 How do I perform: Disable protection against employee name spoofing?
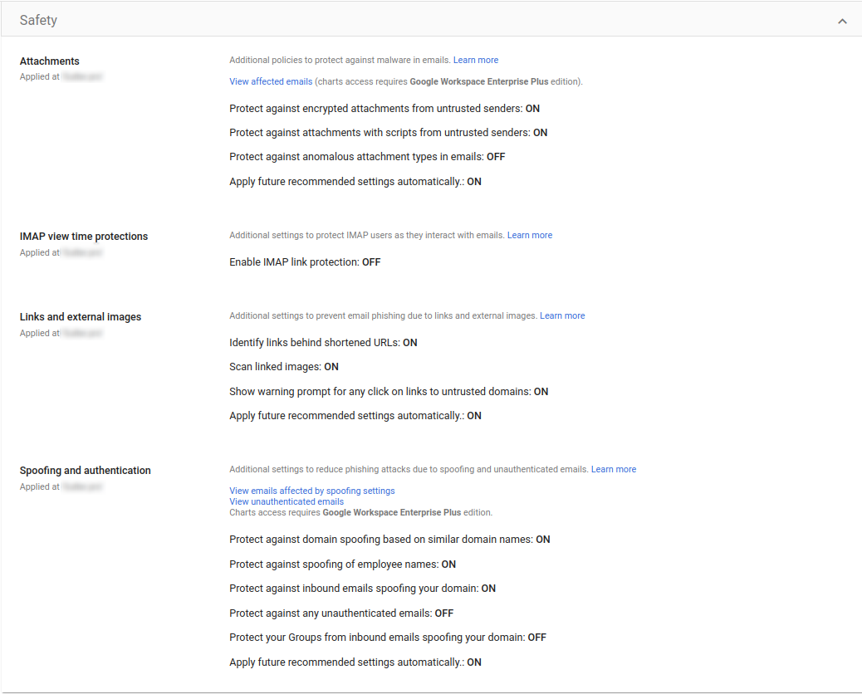(x=338, y=564)
